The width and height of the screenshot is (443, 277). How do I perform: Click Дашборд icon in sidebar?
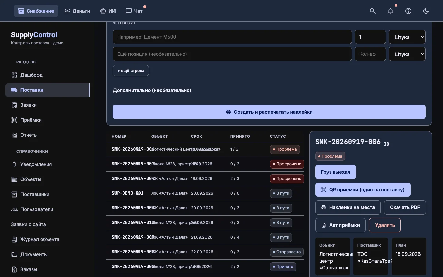coord(14,75)
